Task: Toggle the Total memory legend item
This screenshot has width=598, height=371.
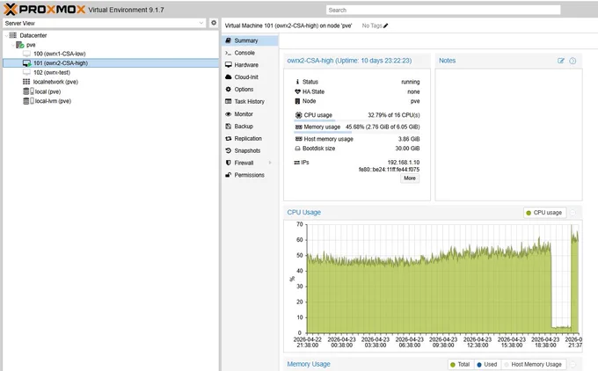Action: pyautogui.click(x=460, y=364)
